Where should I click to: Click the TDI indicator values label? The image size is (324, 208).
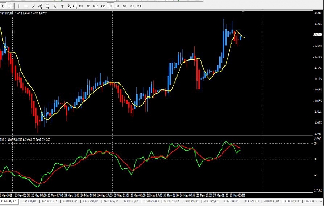[25, 140]
